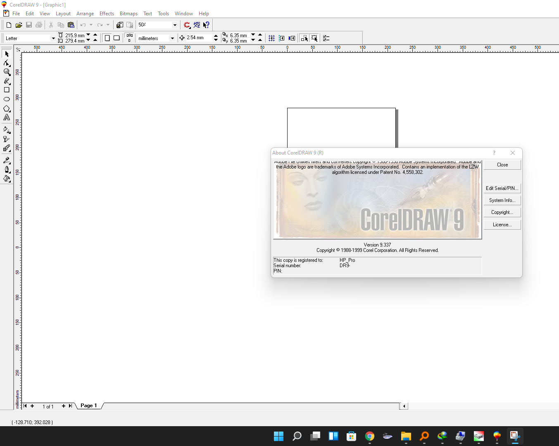Switch to the Page 1 tab
Viewport: 559px width, 446px height.
[89, 406]
